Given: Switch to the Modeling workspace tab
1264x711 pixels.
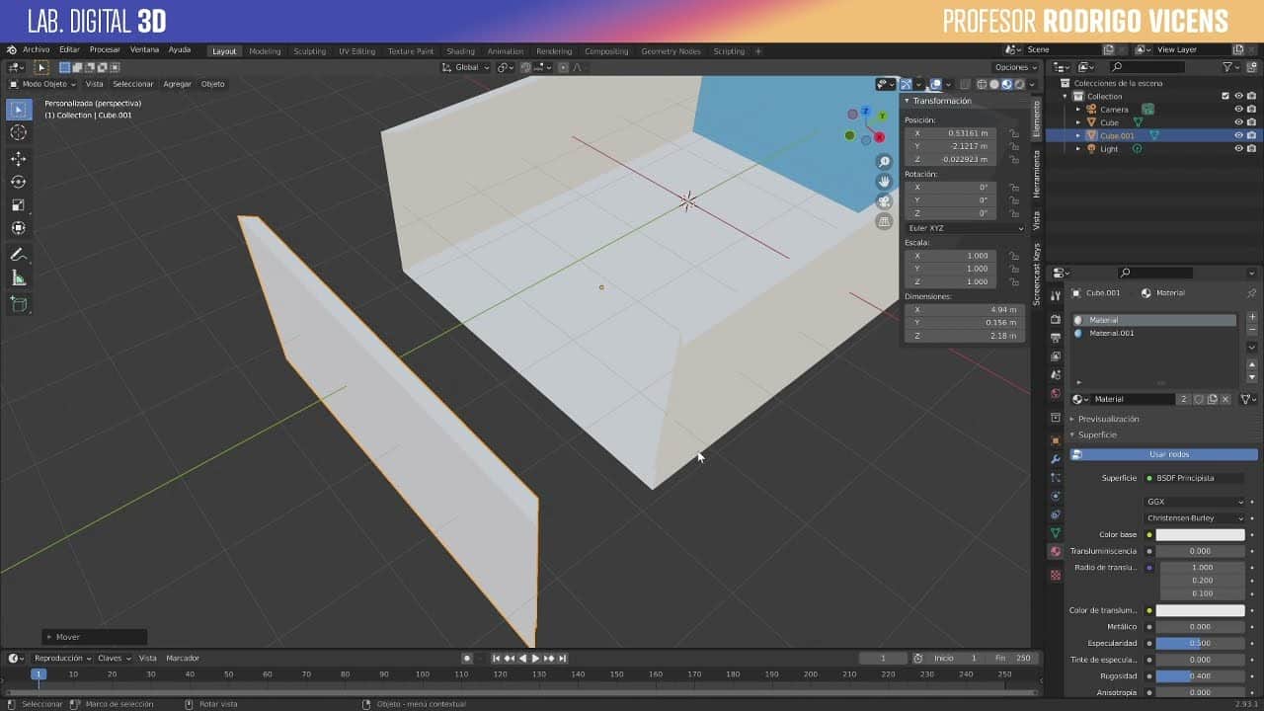Looking at the screenshot, I should pos(265,51).
